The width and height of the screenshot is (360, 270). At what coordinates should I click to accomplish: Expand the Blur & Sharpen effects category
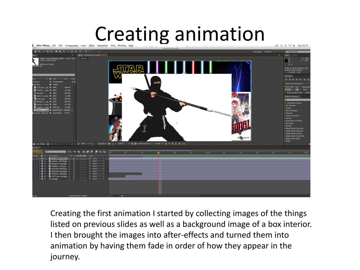pyautogui.click(x=285, y=111)
